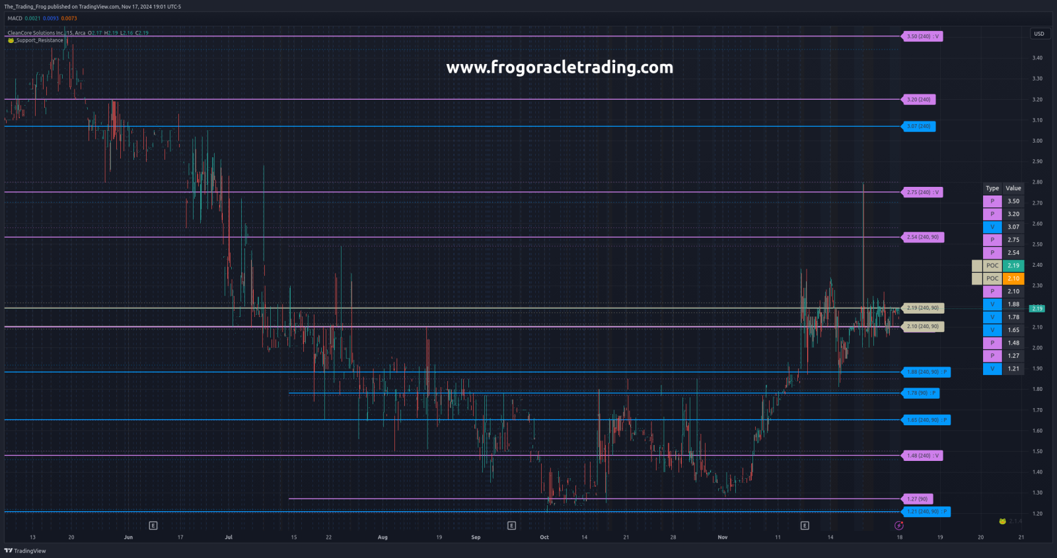Select the 3.50 (240) : V level label

click(923, 36)
